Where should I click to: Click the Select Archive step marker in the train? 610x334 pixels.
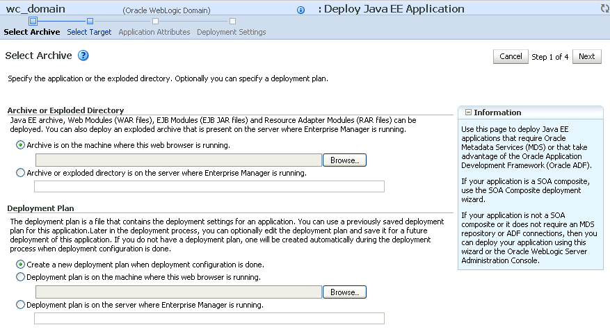point(33,21)
